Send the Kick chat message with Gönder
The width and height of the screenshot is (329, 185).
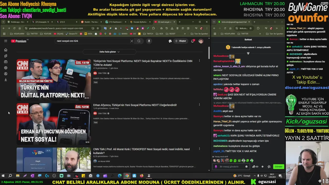pyautogui.click(x=279, y=166)
